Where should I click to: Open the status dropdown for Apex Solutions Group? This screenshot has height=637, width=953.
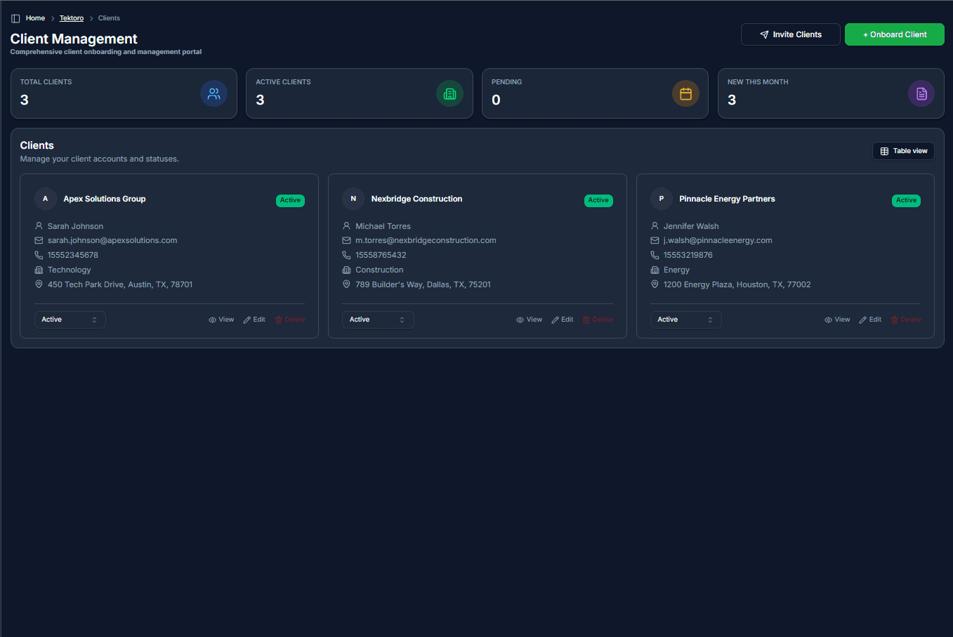[70, 319]
